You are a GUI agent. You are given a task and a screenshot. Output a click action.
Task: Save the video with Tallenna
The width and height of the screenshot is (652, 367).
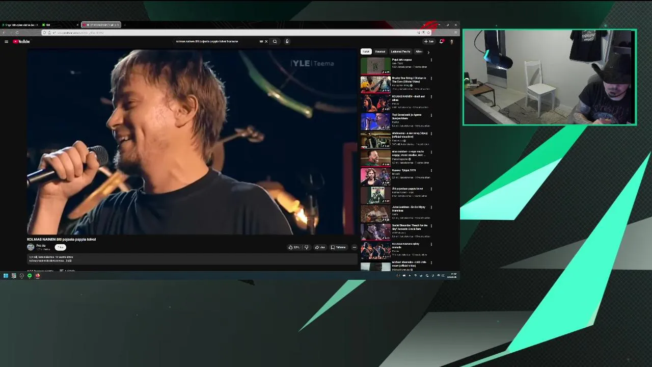coord(338,247)
